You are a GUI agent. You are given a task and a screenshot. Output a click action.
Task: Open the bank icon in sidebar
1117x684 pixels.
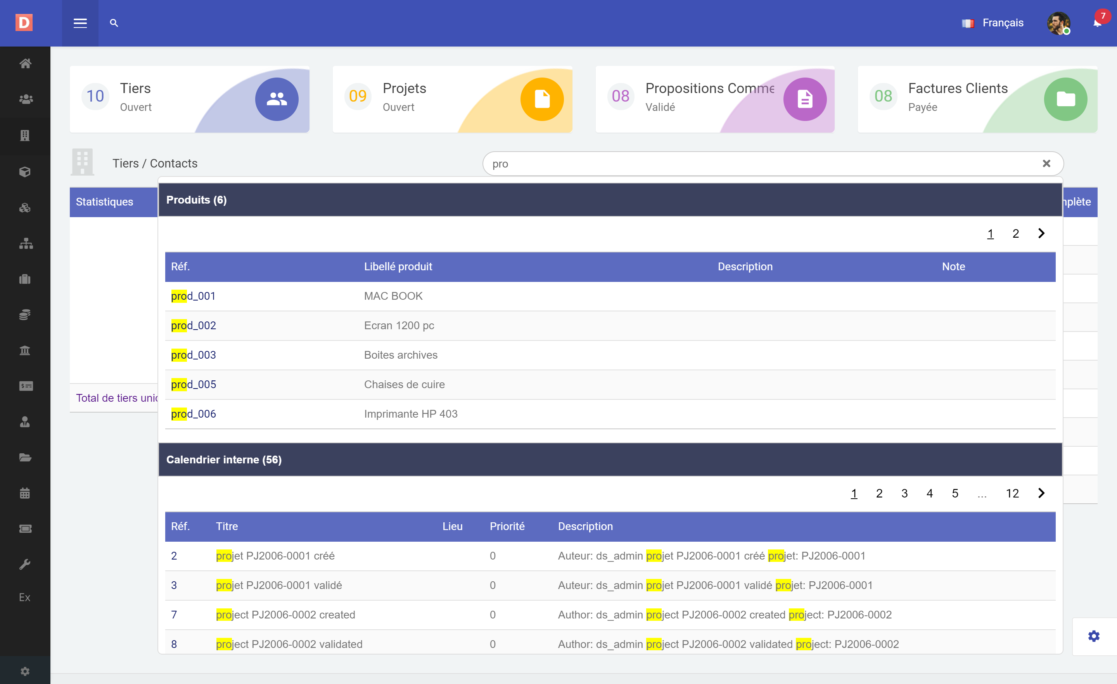(25, 351)
